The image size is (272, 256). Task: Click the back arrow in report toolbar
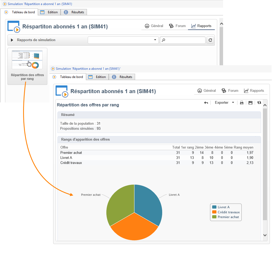(x=206, y=103)
